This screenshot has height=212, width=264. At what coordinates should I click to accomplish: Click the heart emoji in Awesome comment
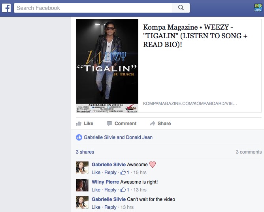(x=153, y=164)
